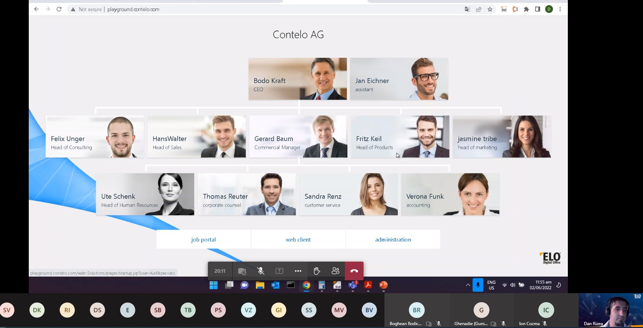This screenshot has height=328, width=643.
Task: Open the Extensions puzzle piece menu
Action: pyautogui.click(x=526, y=9)
